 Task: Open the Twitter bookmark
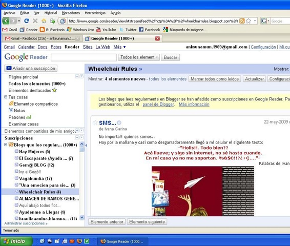(x=128, y=30)
